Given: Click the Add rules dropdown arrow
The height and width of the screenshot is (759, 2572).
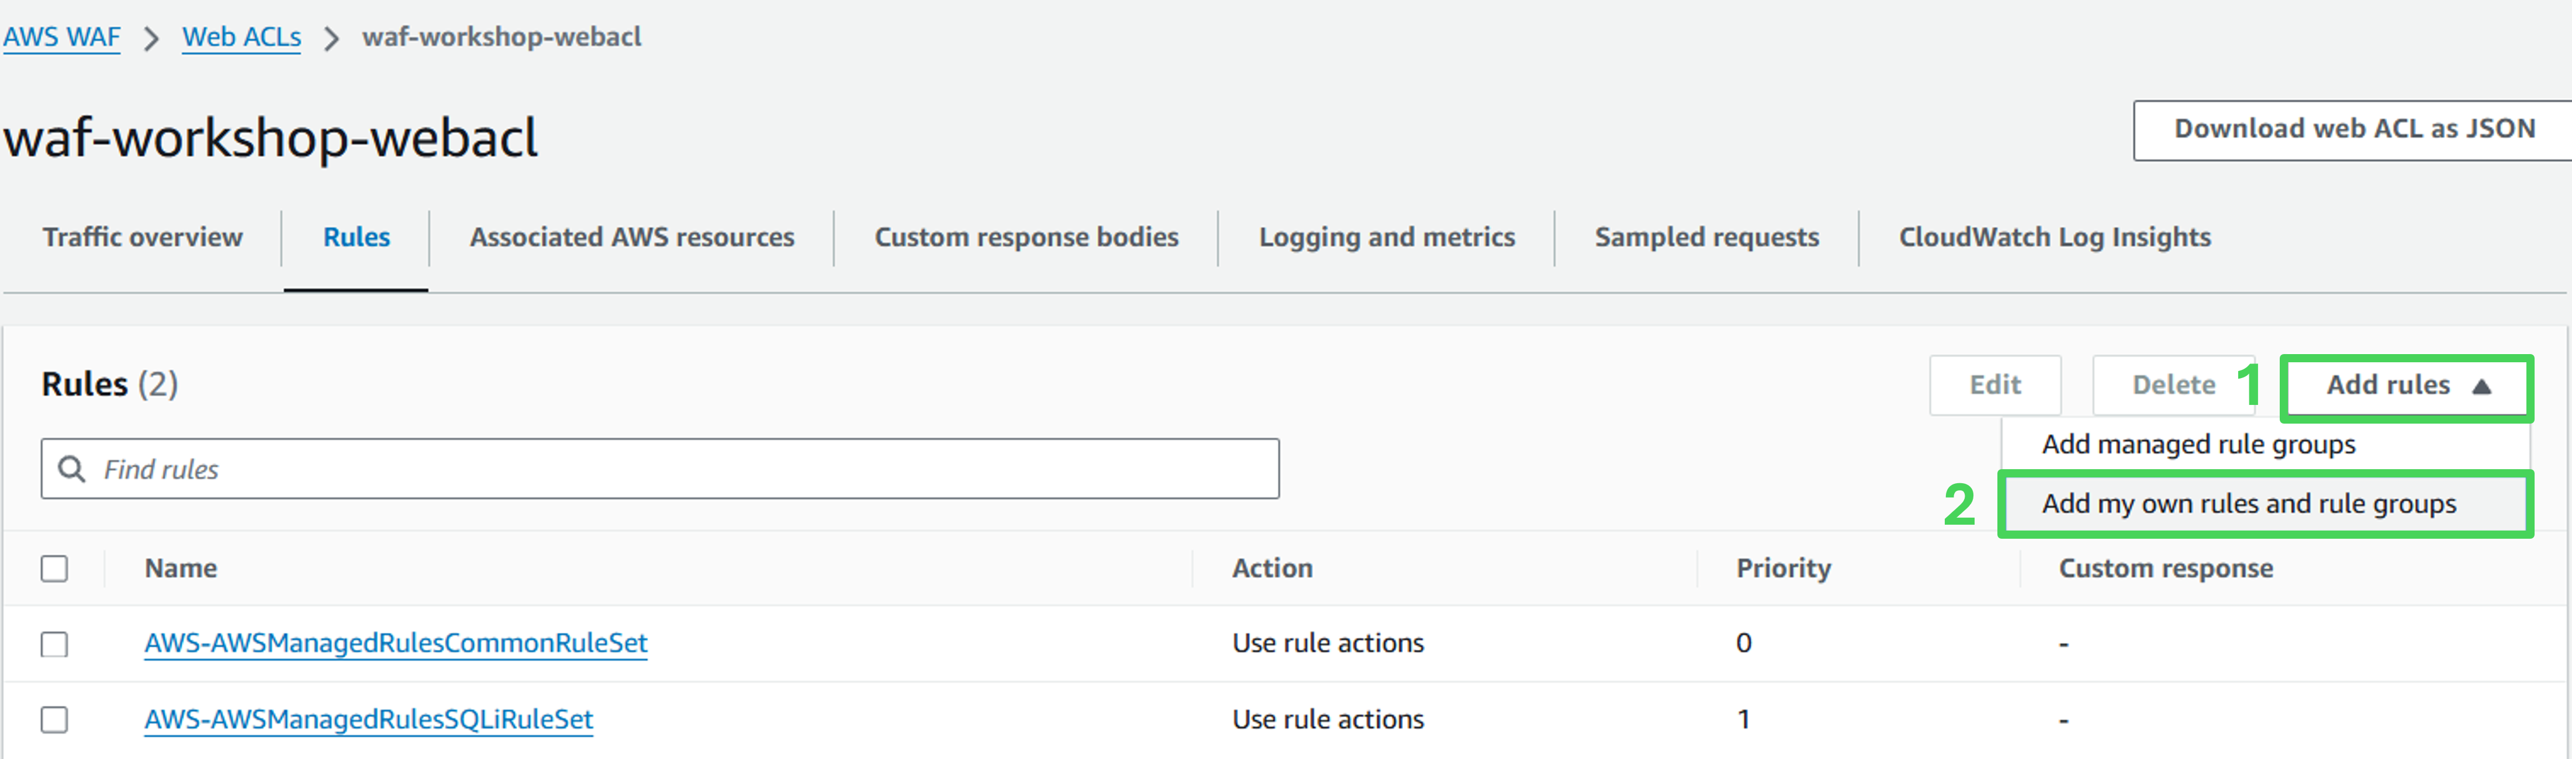Looking at the screenshot, I should pyautogui.click(x=2481, y=386).
